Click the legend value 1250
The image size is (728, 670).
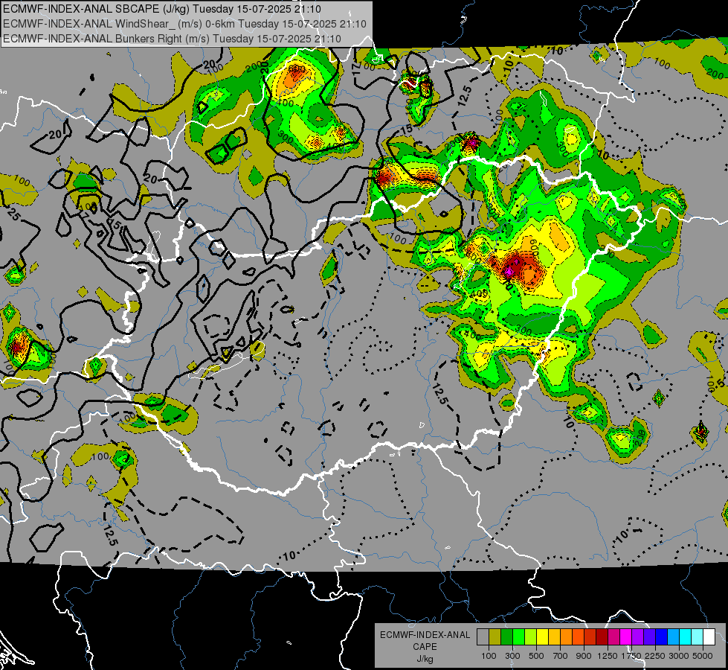click(608, 656)
